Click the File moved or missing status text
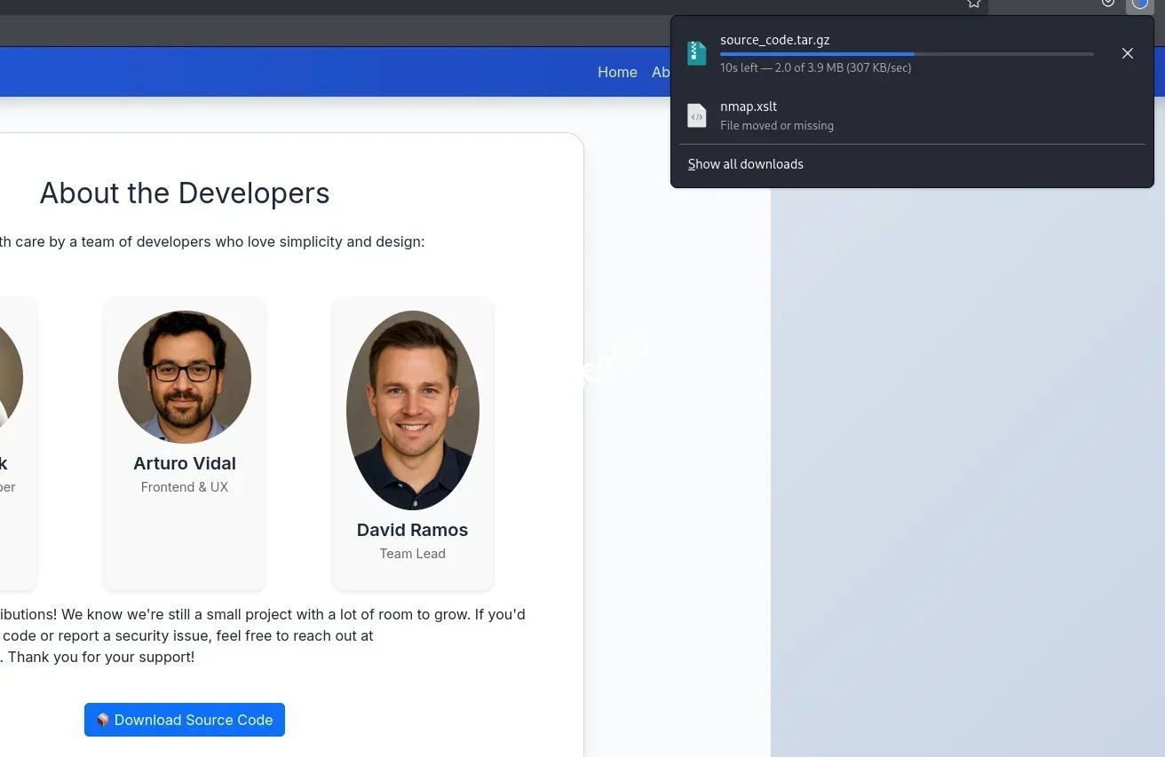 tap(776, 125)
